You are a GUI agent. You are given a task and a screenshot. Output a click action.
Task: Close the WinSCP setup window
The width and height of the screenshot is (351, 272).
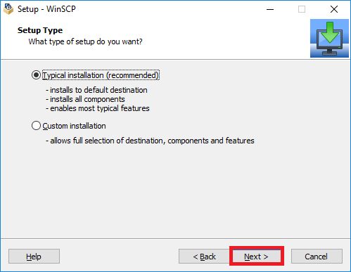[x=334, y=9]
